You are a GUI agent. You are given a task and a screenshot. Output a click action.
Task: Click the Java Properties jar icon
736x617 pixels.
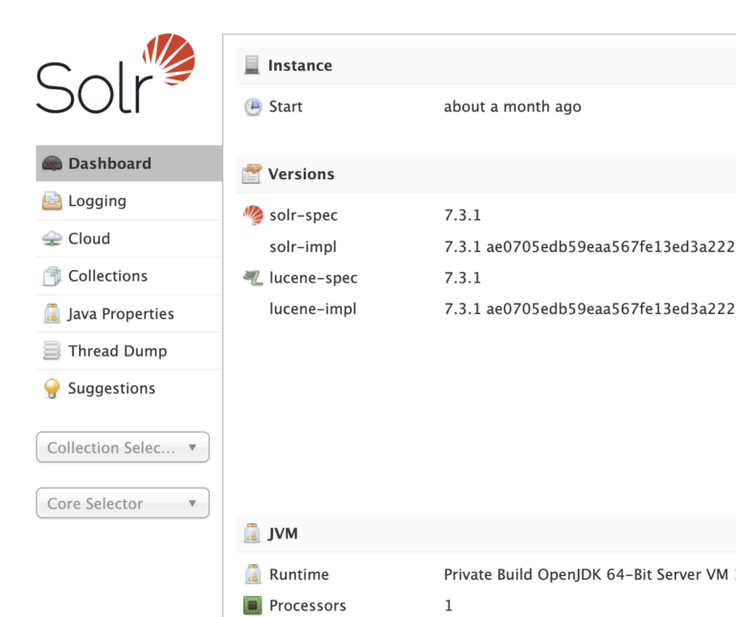(x=52, y=313)
